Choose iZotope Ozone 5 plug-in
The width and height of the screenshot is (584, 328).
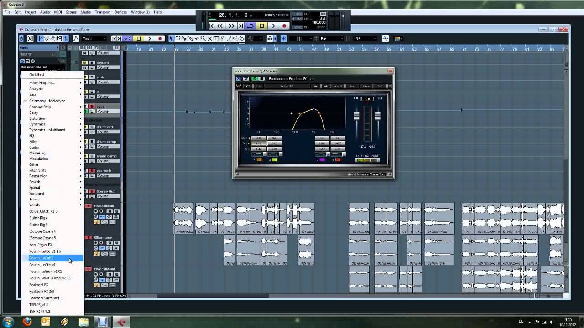click(52, 238)
